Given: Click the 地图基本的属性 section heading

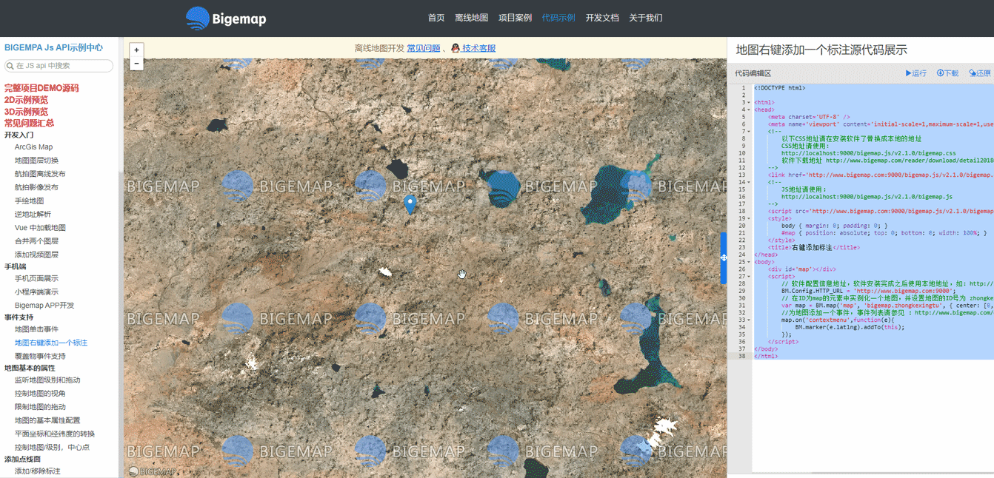Looking at the screenshot, I should pyautogui.click(x=30, y=368).
